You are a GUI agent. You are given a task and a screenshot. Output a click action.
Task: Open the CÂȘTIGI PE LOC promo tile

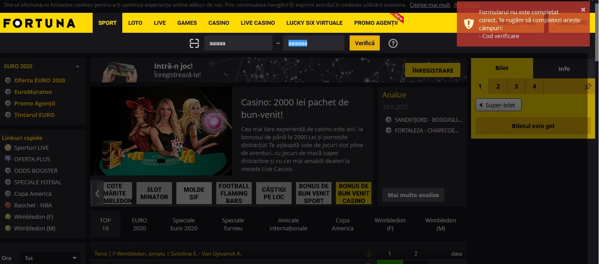[274, 193]
